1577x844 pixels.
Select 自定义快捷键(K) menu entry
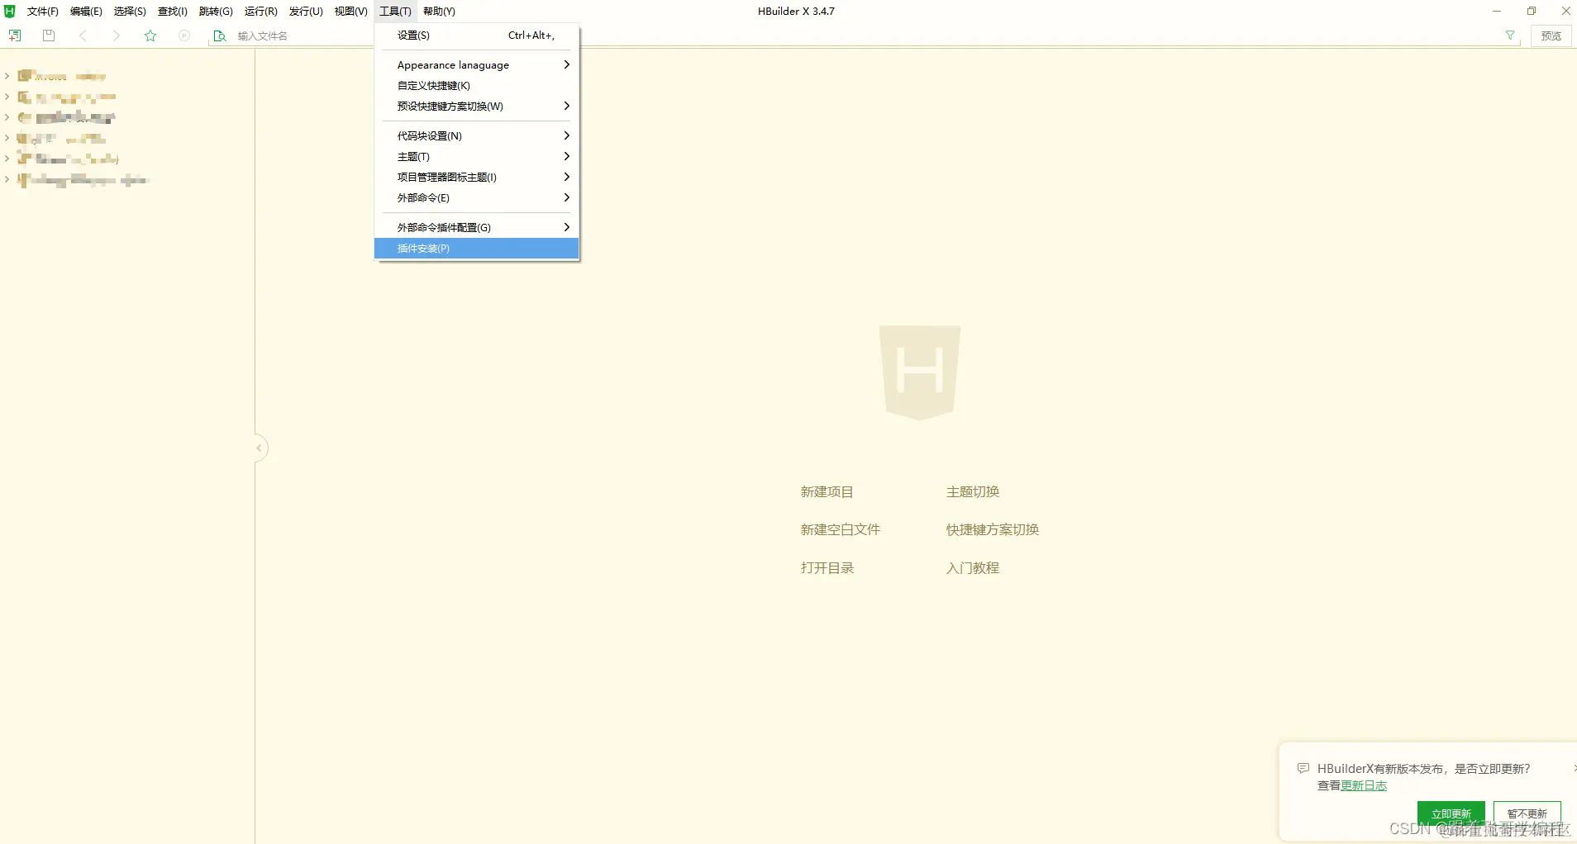[x=477, y=86]
